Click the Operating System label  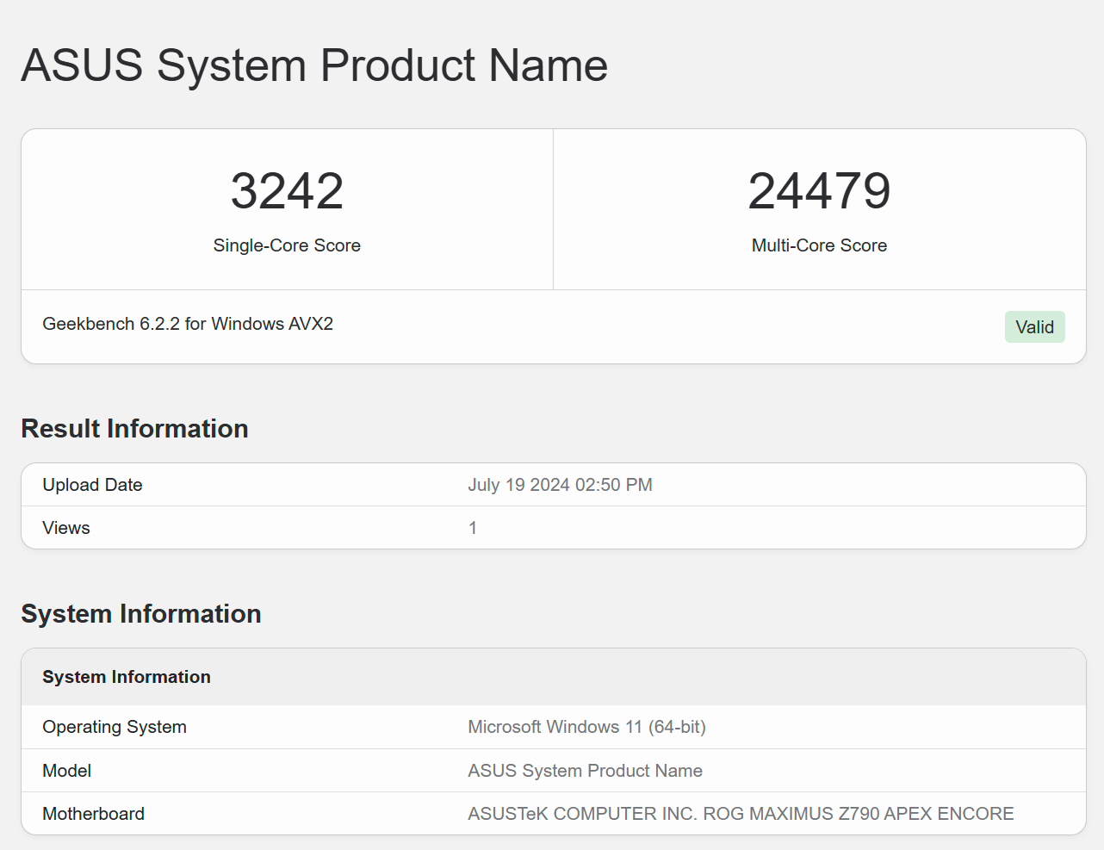115,727
